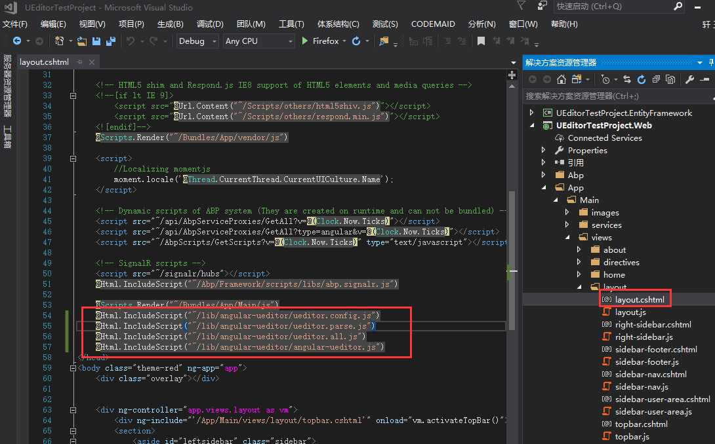
Task: Open the editor tab list dropdown arrow
Action: pyautogui.click(x=514, y=62)
